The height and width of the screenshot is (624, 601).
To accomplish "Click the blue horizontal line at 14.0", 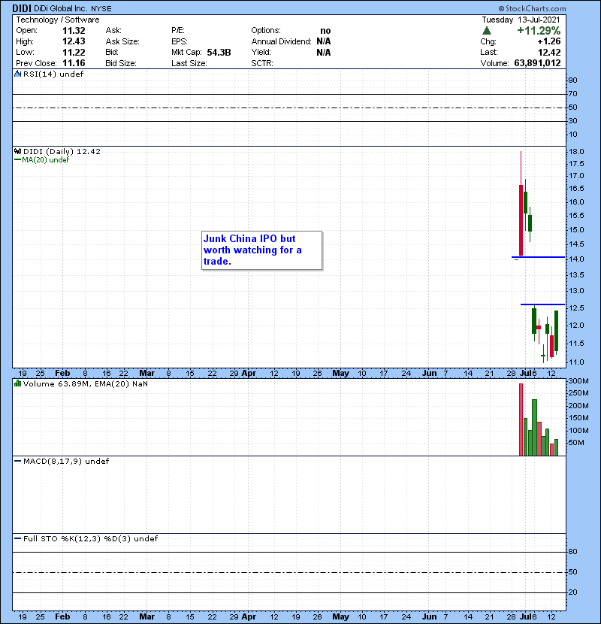I will (538, 257).
